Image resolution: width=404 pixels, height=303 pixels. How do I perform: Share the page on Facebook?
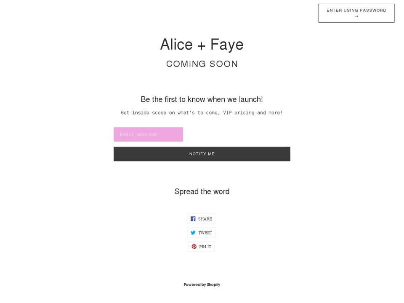pyautogui.click(x=202, y=218)
